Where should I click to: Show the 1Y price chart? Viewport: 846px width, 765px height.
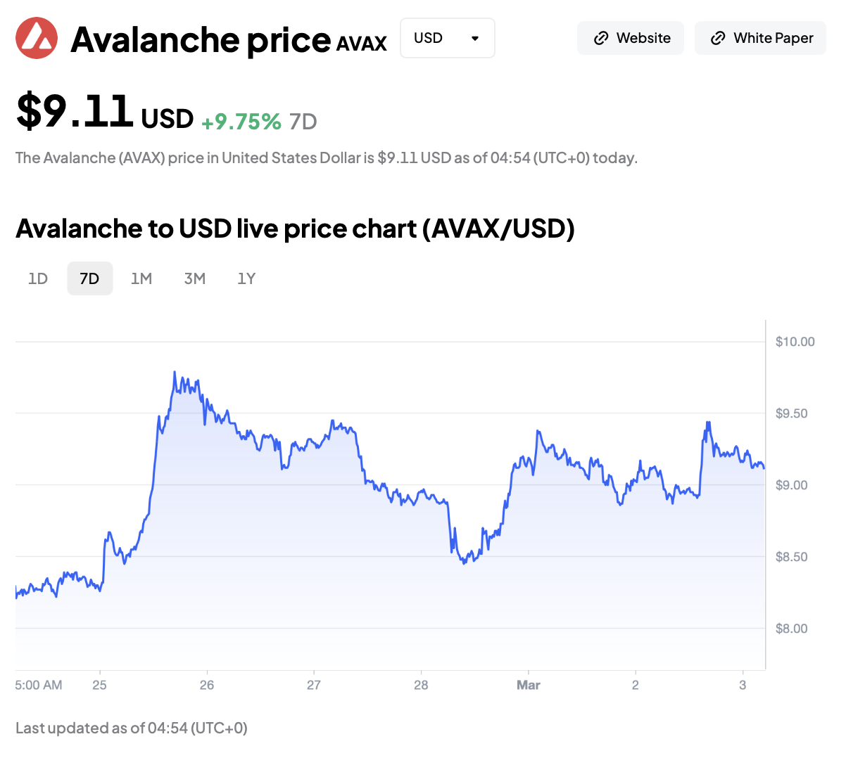[x=246, y=278]
